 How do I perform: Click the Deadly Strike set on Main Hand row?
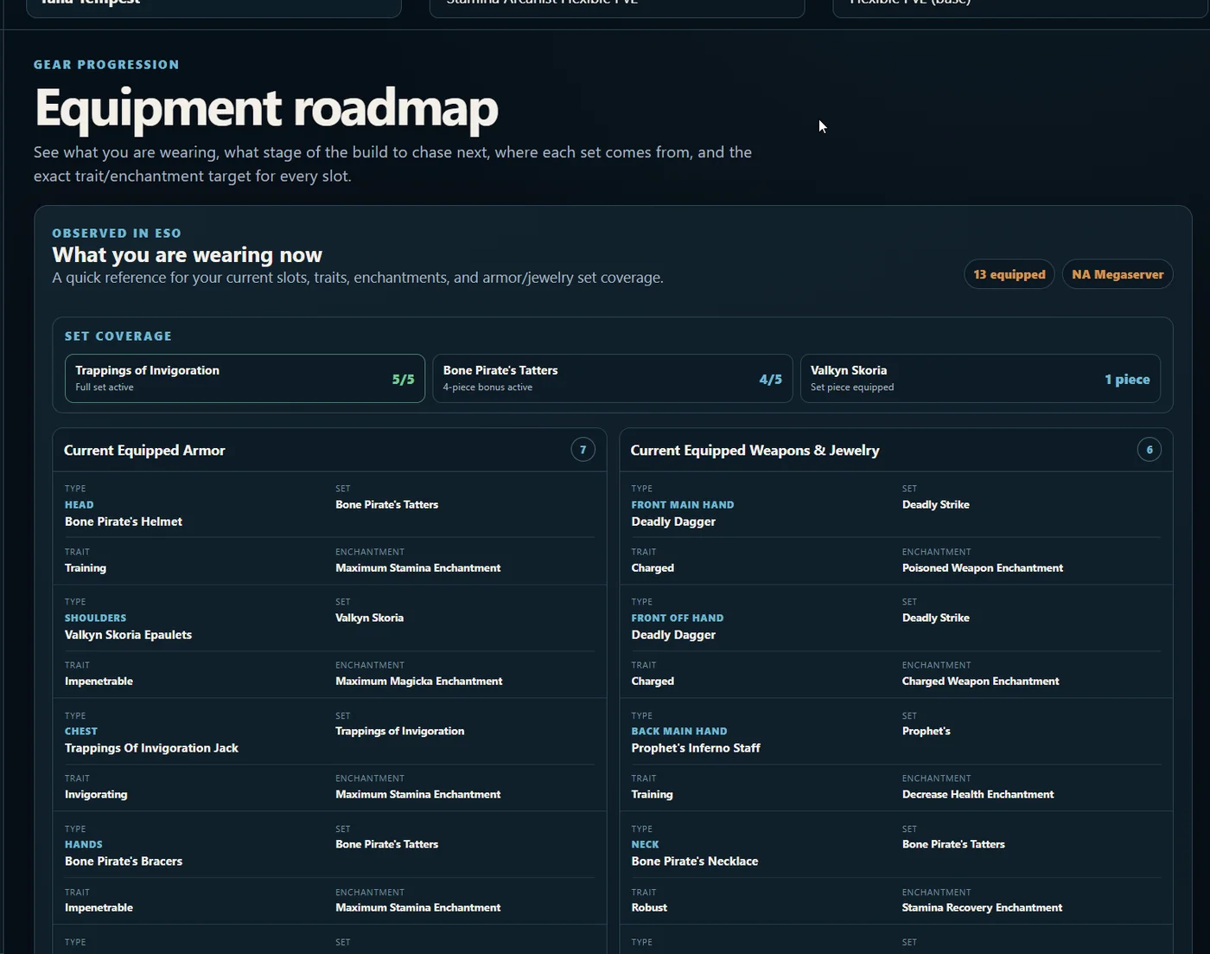pos(935,505)
